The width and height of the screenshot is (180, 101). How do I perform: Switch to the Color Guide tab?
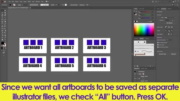(x=141, y=9)
